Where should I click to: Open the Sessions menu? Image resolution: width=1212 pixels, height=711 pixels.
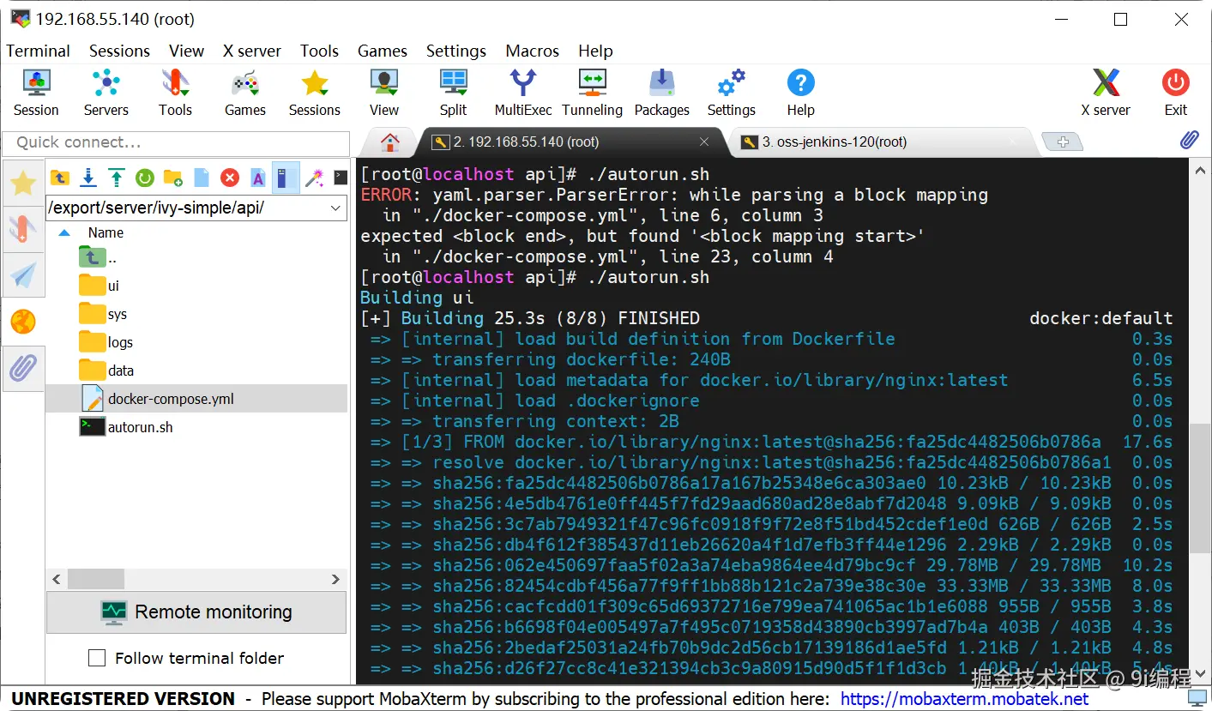tap(119, 51)
